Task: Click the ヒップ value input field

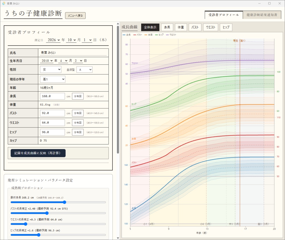Action: pos(52,132)
